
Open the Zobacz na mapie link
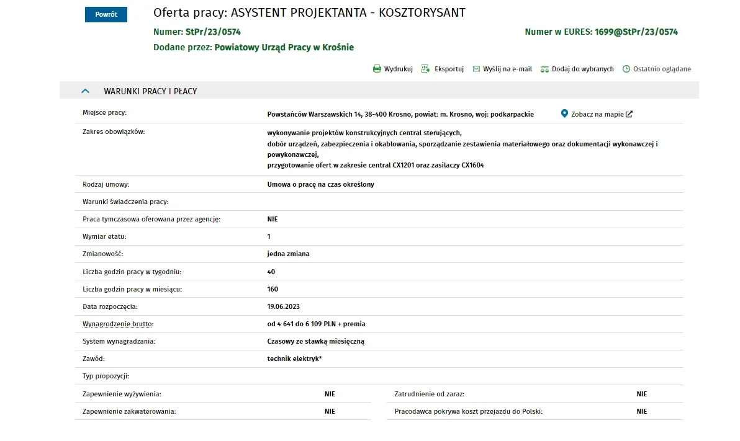click(x=597, y=114)
